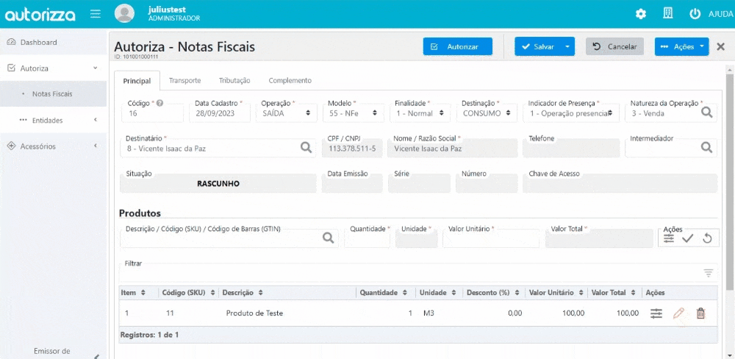Edit Produto de Teste with pencil icon
Image resolution: width=735 pixels, height=359 pixels.
pyautogui.click(x=678, y=313)
